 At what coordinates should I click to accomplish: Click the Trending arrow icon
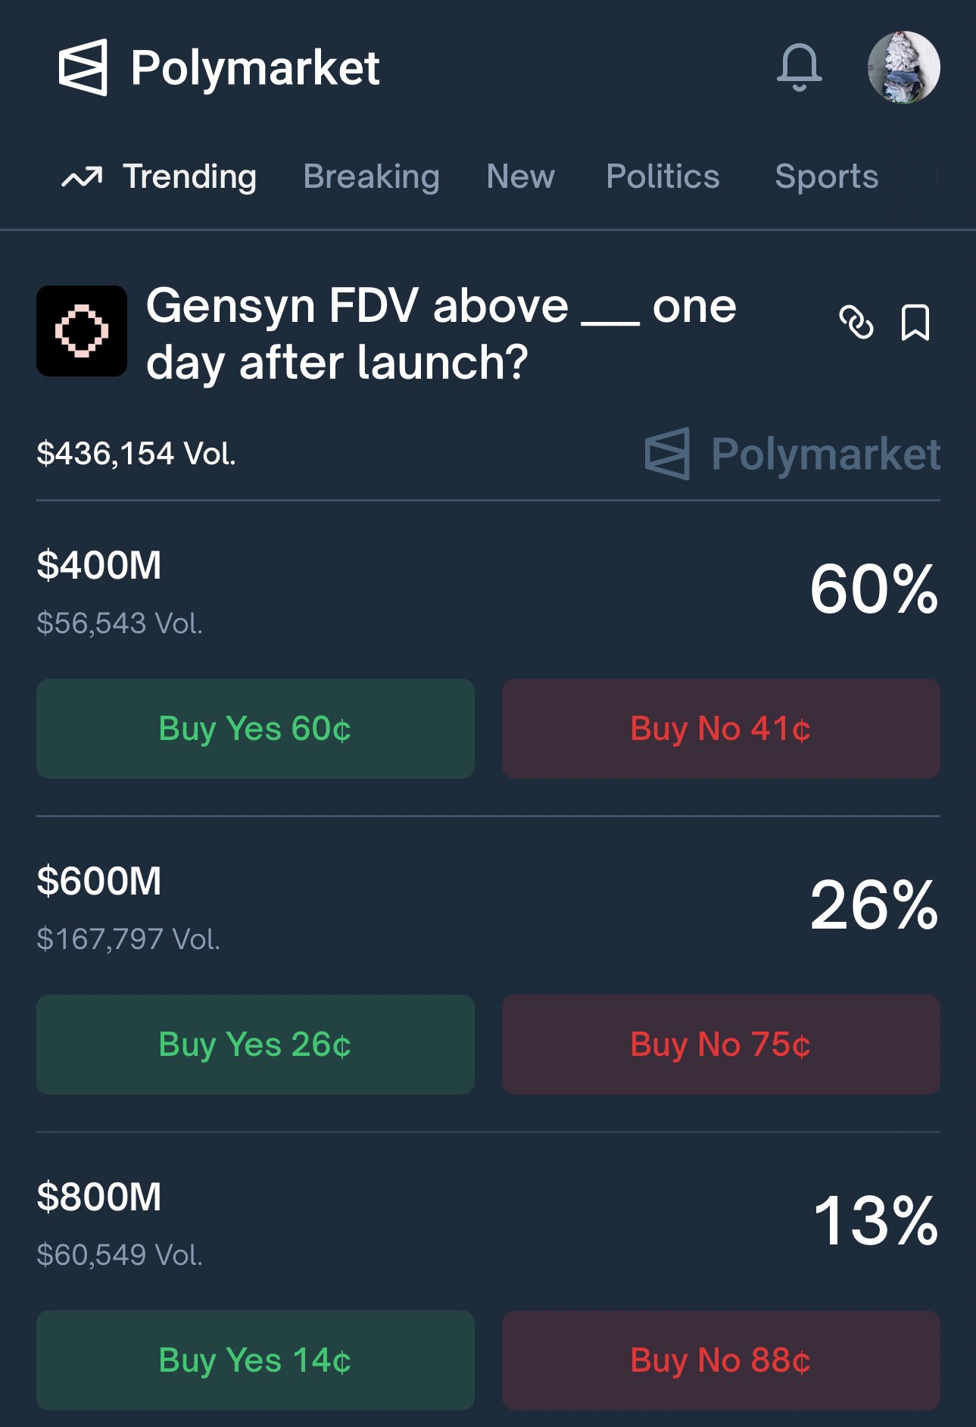click(82, 177)
